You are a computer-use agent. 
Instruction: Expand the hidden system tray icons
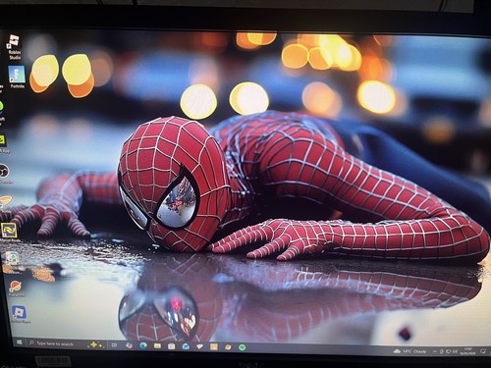435,351
